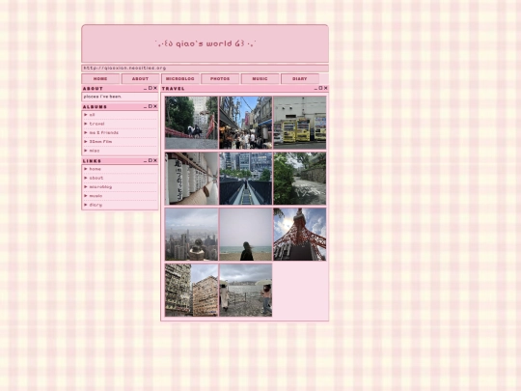View the red Tokyo Tower photo

300,235
